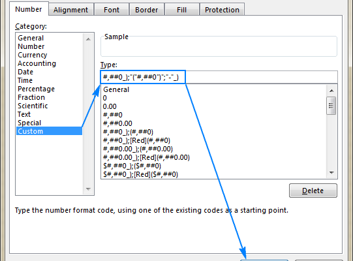Choose General in the Category list
The image size is (353, 261).
[49, 38]
